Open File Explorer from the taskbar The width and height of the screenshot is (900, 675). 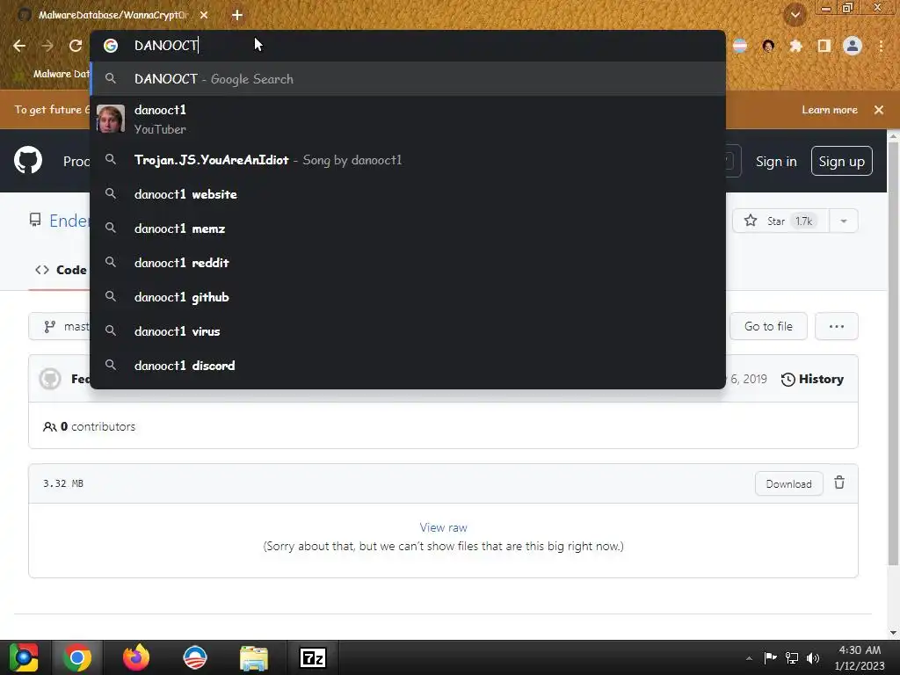coord(254,657)
